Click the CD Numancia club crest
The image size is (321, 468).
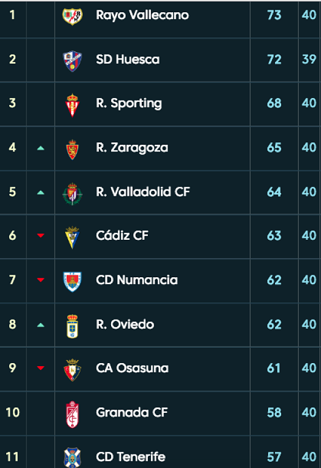(72, 282)
